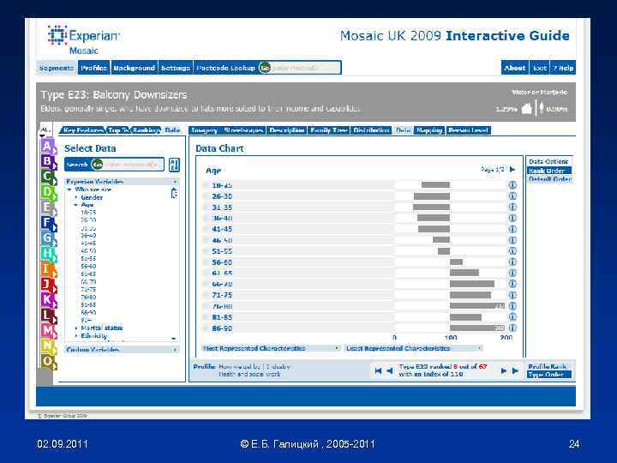Open the Profiles tab
Viewport: 617px width, 463px height.
point(93,68)
